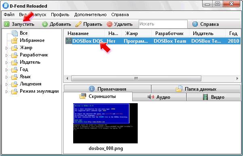
Task: Expand the Жанр tree node
Action: click(6, 48)
